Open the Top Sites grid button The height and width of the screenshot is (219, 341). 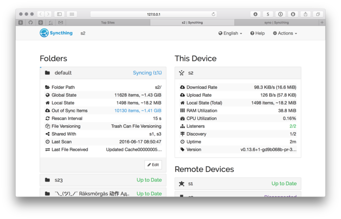(x=72, y=14)
